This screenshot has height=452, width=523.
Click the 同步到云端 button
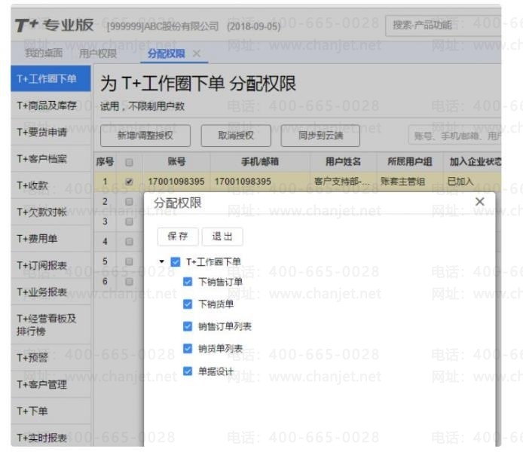tap(320, 136)
